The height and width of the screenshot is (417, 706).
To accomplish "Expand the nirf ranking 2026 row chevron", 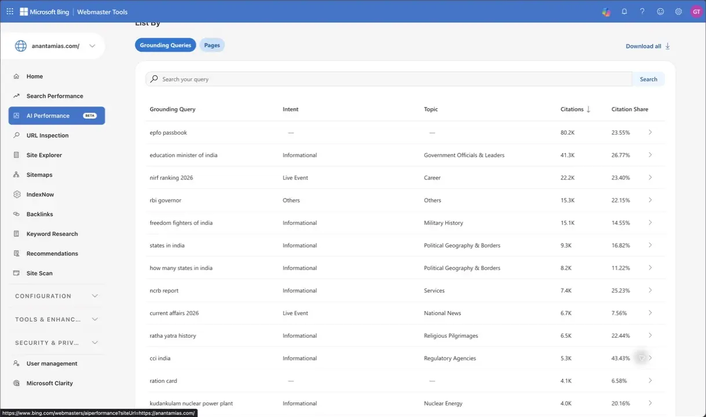I will pos(650,178).
